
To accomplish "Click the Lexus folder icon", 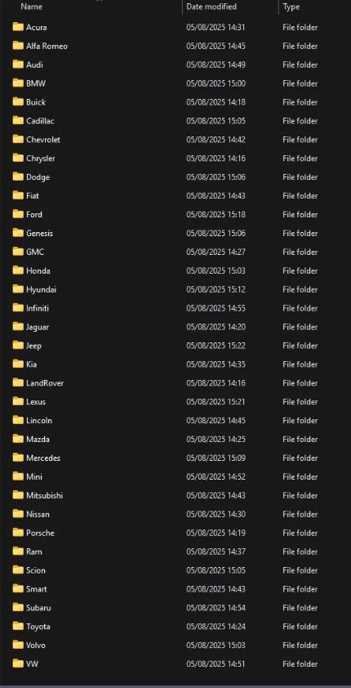I will click(x=18, y=401).
